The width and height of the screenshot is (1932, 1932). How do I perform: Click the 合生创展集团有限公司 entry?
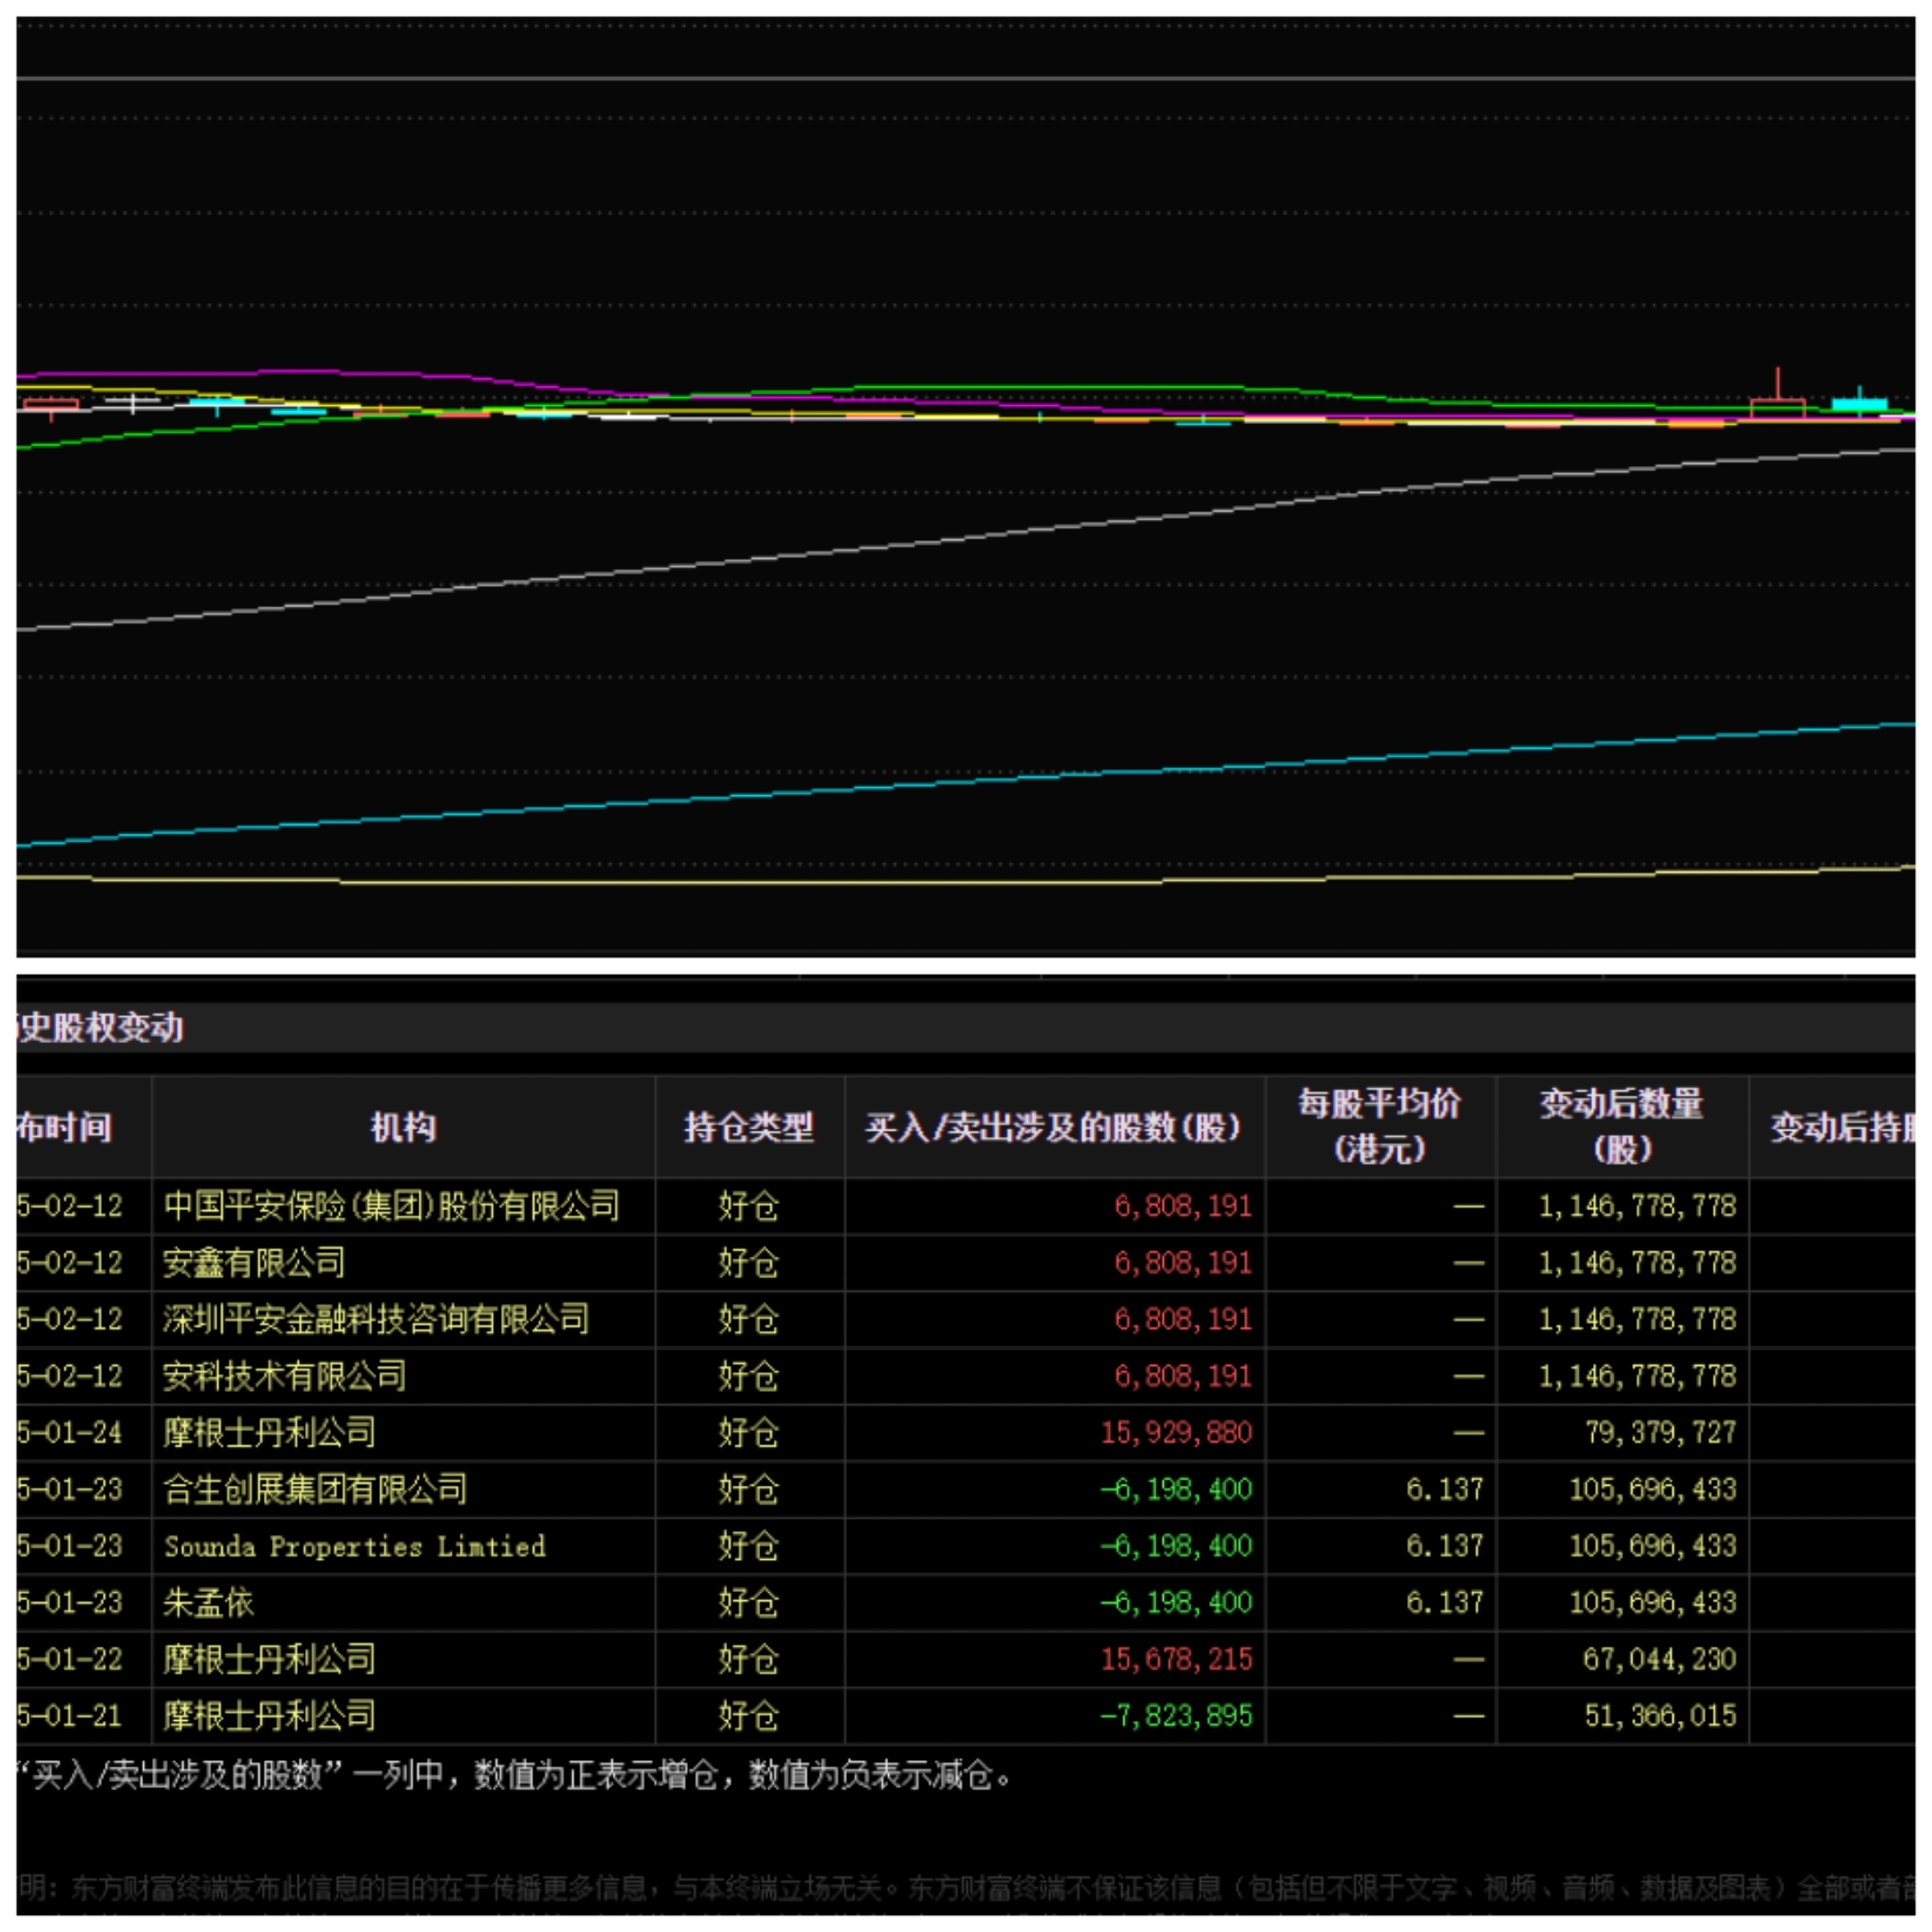315,1489
